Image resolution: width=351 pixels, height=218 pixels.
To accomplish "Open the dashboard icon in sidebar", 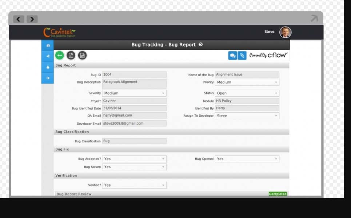I will tap(48, 45).
